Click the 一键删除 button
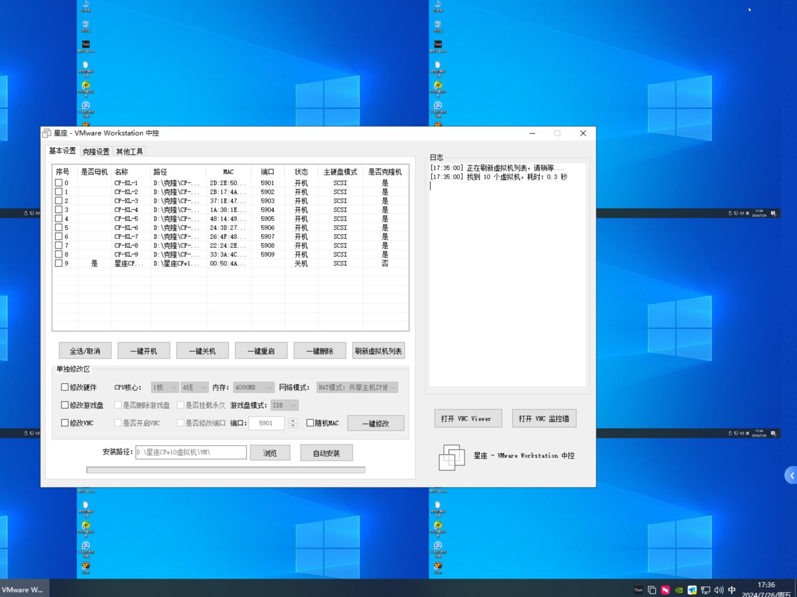This screenshot has width=797, height=597. (x=320, y=351)
